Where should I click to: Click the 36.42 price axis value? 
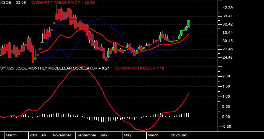click(228, 24)
